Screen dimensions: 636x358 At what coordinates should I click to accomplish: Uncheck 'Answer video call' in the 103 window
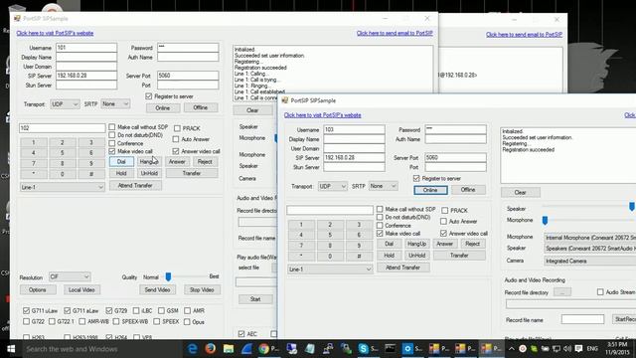[443, 234]
